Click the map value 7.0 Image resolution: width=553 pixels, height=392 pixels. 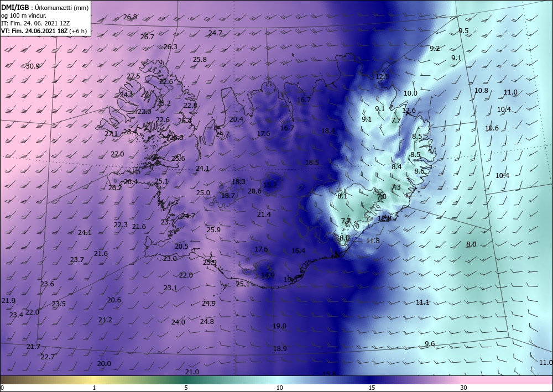pos(382,196)
